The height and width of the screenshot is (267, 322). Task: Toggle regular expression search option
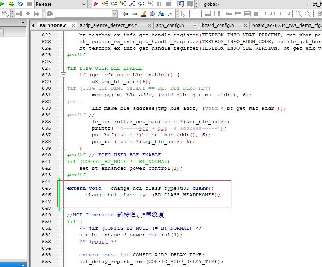point(170,14)
